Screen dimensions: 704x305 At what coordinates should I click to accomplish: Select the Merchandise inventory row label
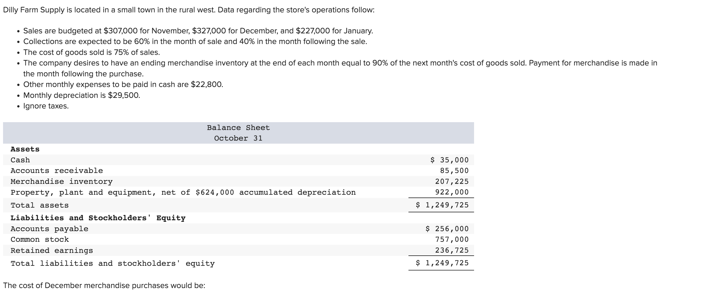point(62,181)
